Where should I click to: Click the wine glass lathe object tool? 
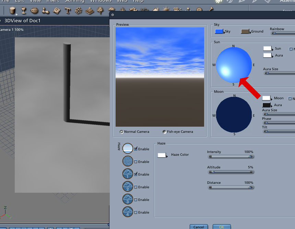tap(24, 11)
